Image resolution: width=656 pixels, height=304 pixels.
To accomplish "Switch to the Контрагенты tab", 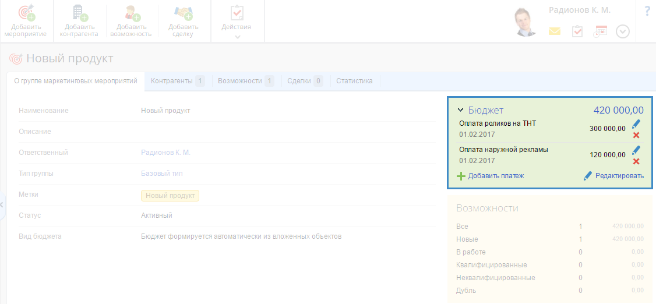I will coord(172,81).
